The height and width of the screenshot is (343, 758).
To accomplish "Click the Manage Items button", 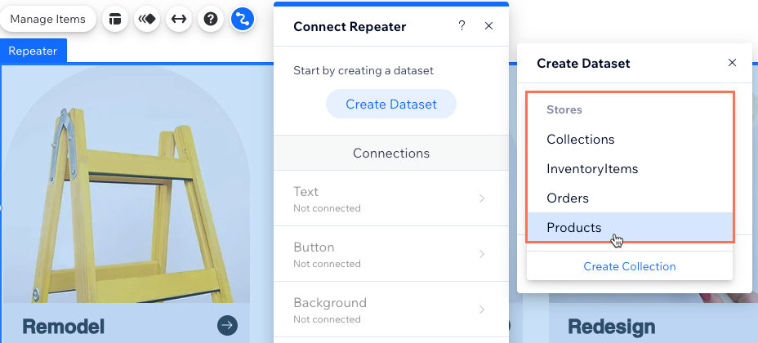I will pos(48,19).
